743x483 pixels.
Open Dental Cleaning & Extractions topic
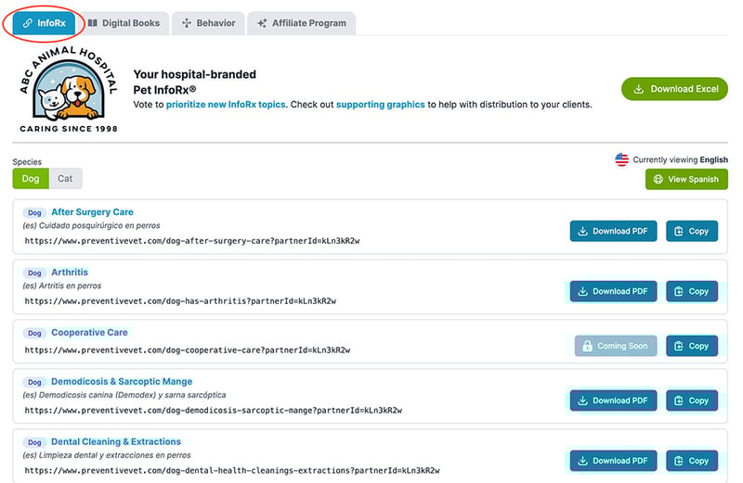click(x=116, y=442)
